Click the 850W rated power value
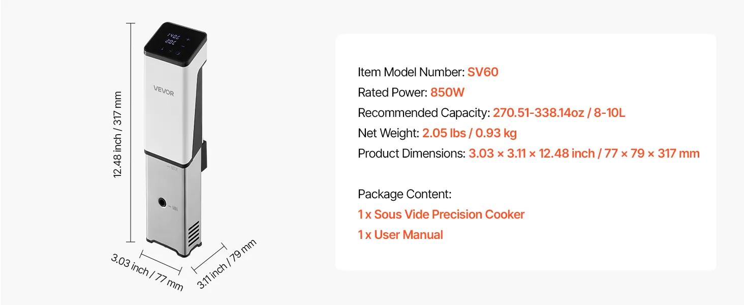Screen dimensions: 744x305 (x=447, y=93)
